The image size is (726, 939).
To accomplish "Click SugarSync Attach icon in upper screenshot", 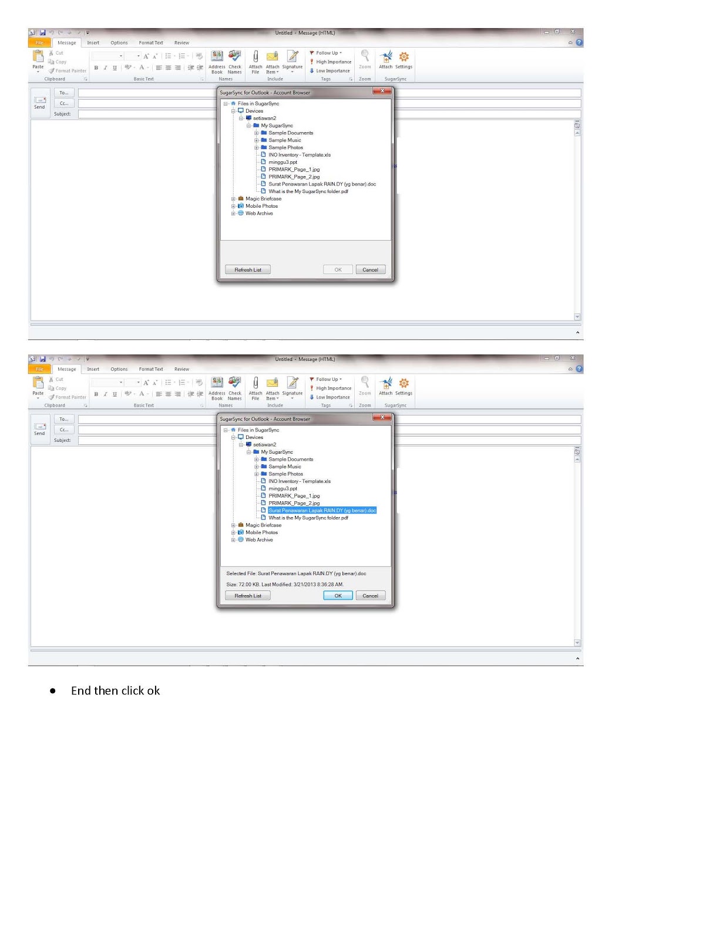I will click(386, 59).
